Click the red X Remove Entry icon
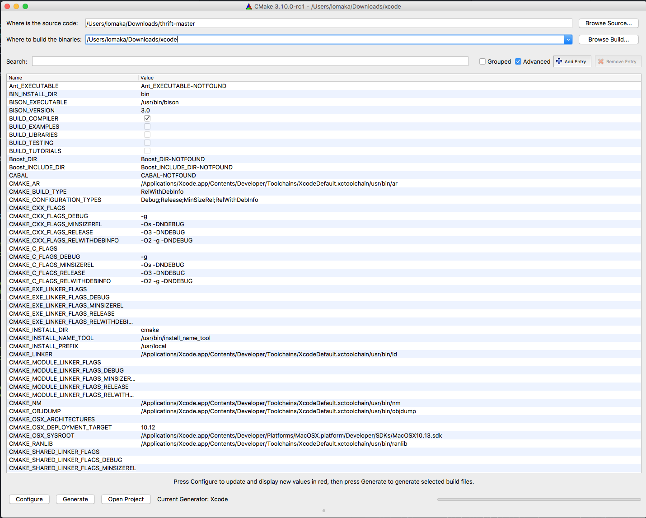 (x=601, y=61)
